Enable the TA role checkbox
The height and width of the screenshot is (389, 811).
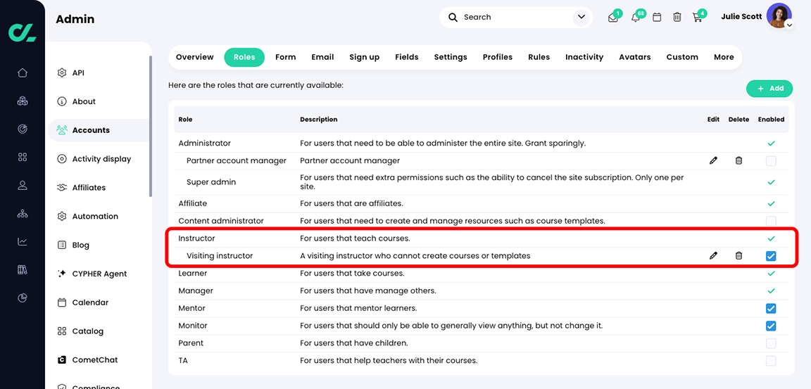(771, 361)
